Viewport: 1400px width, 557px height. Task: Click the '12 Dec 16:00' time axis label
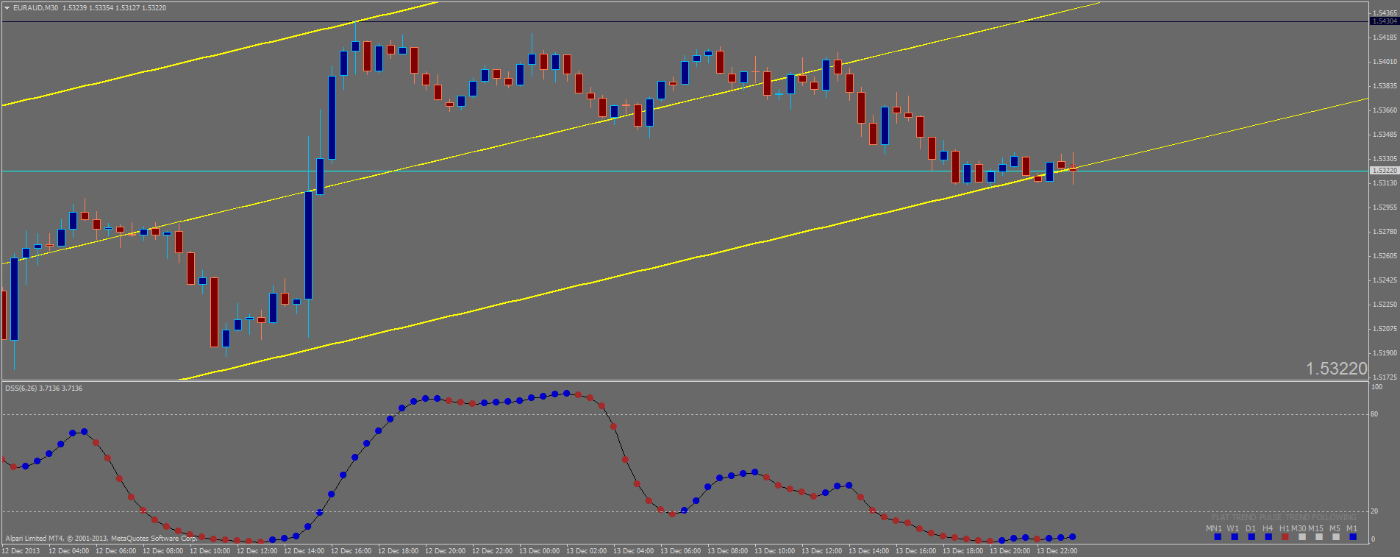click(x=351, y=551)
